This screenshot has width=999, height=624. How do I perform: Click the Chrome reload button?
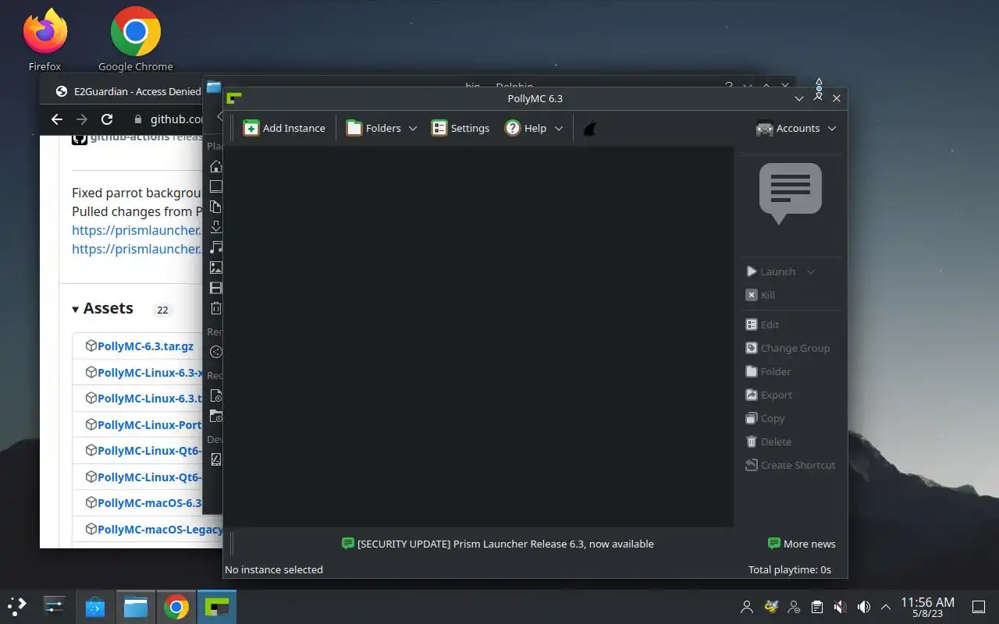point(107,119)
